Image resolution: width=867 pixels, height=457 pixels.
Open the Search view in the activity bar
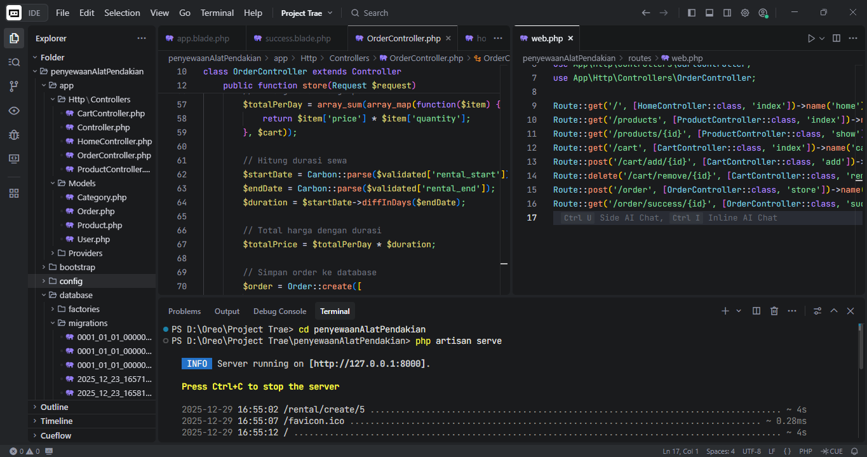(13, 62)
